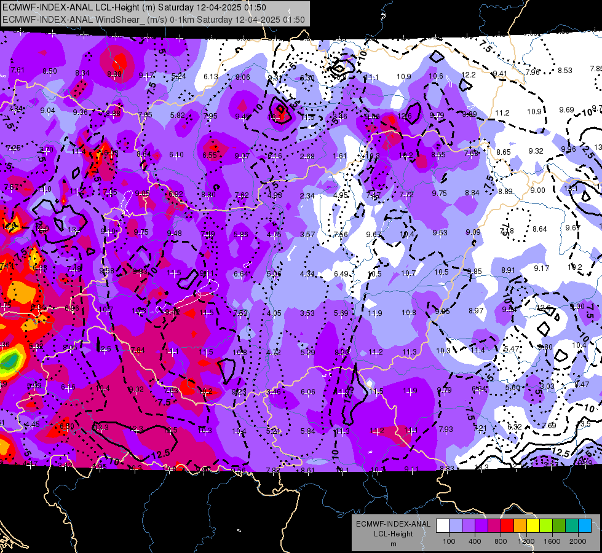
Task: Click wind shear value 9.04
Action: [47, 111]
